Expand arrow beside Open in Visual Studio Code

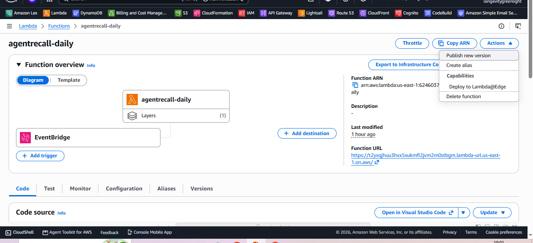coord(463,213)
